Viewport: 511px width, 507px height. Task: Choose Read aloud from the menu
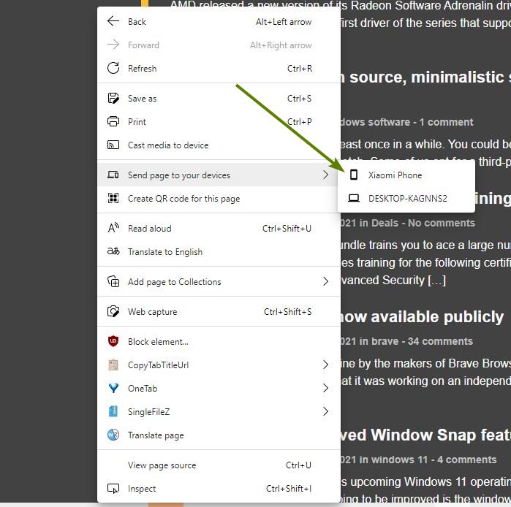[149, 228]
